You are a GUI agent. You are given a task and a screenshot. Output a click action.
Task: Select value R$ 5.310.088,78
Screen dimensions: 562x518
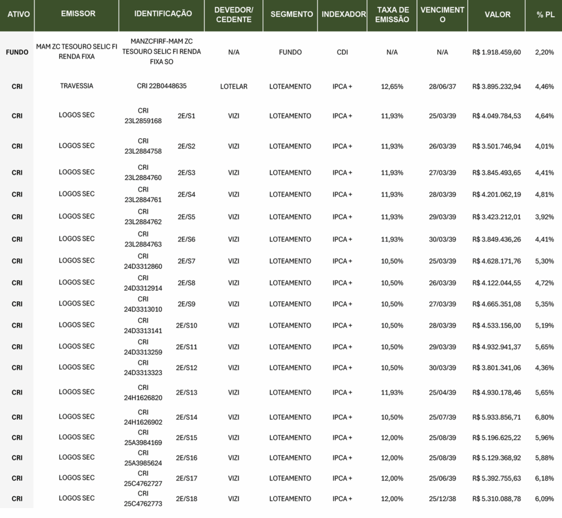(x=496, y=499)
